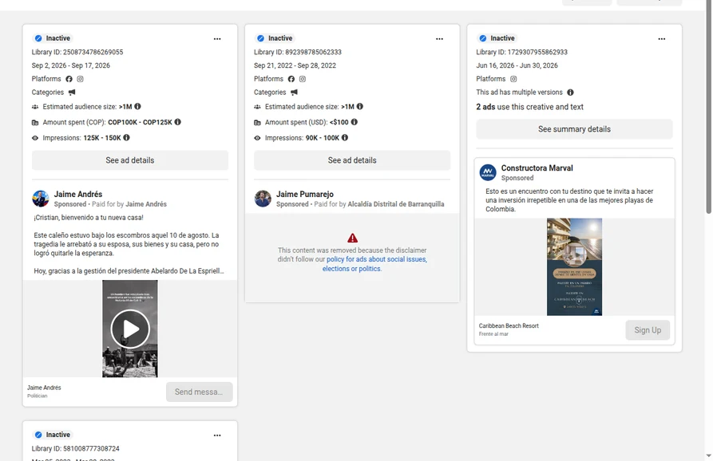Click the audience size info icon on Jaime Pumarejo ad

[359, 106]
